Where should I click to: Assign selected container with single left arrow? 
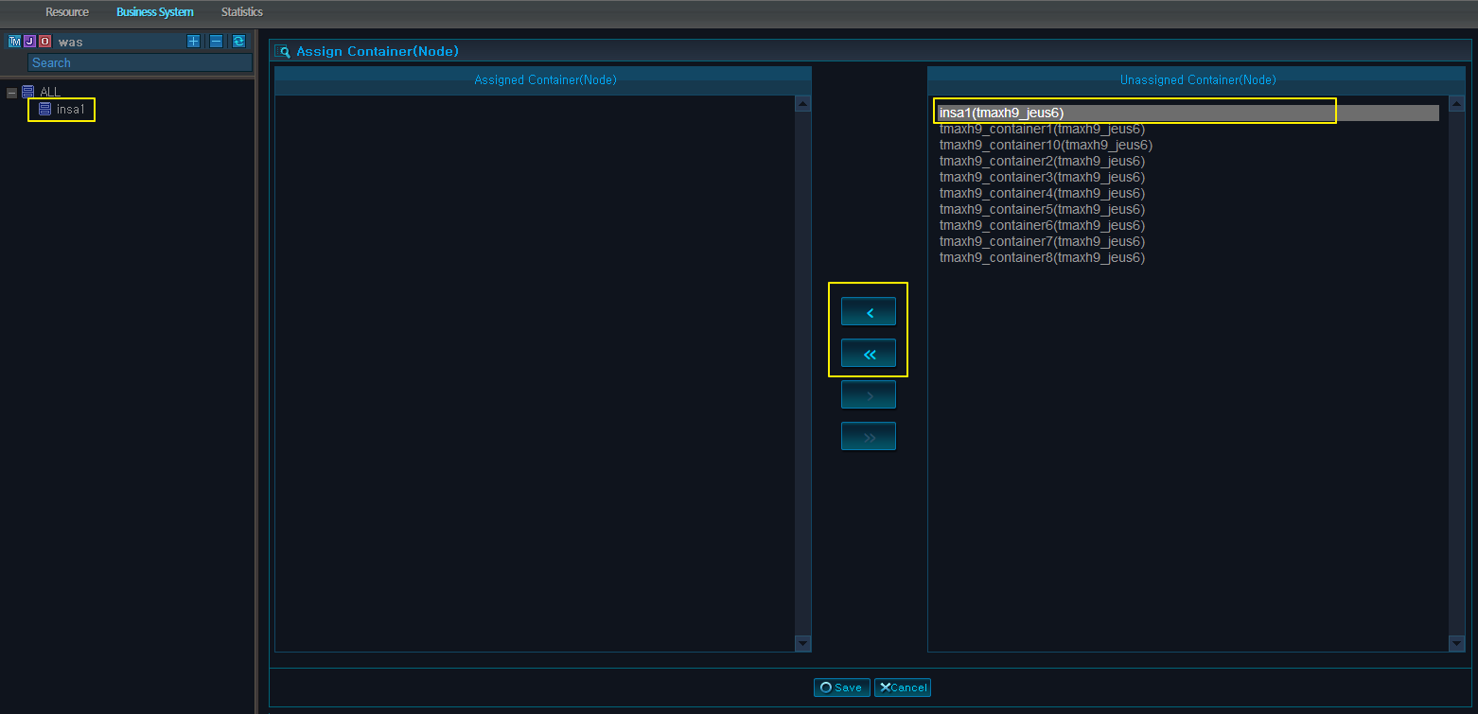click(869, 311)
